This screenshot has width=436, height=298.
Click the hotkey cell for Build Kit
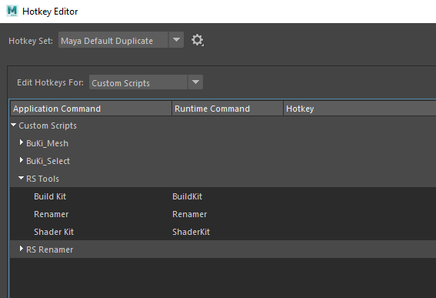pos(360,196)
